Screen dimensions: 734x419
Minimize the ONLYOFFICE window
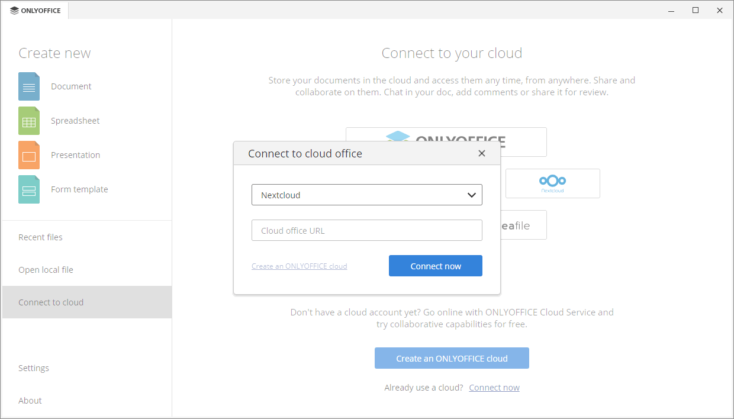[672, 11]
